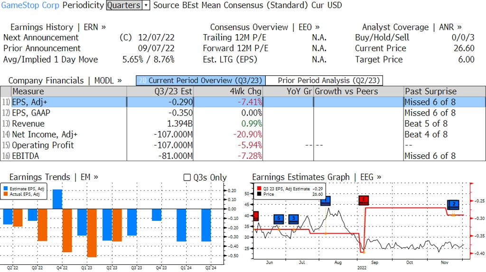
Task: Click red Q3 23 EPS Estimate legend swatch
Action: (259, 189)
